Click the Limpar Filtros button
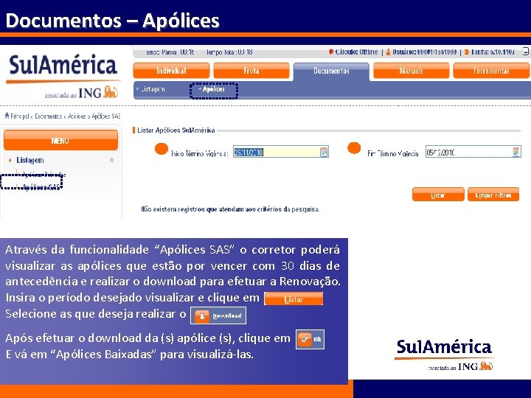Viewport: 531px width, 398px height. (x=493, y=195)
